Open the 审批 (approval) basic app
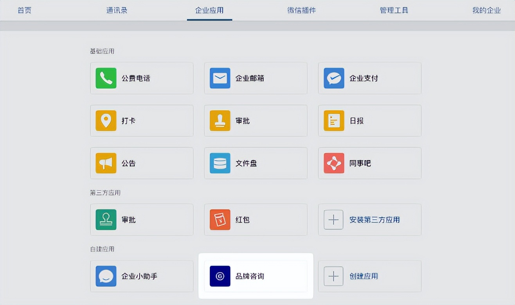Screen dimensions: 515x305 point(256,120)
